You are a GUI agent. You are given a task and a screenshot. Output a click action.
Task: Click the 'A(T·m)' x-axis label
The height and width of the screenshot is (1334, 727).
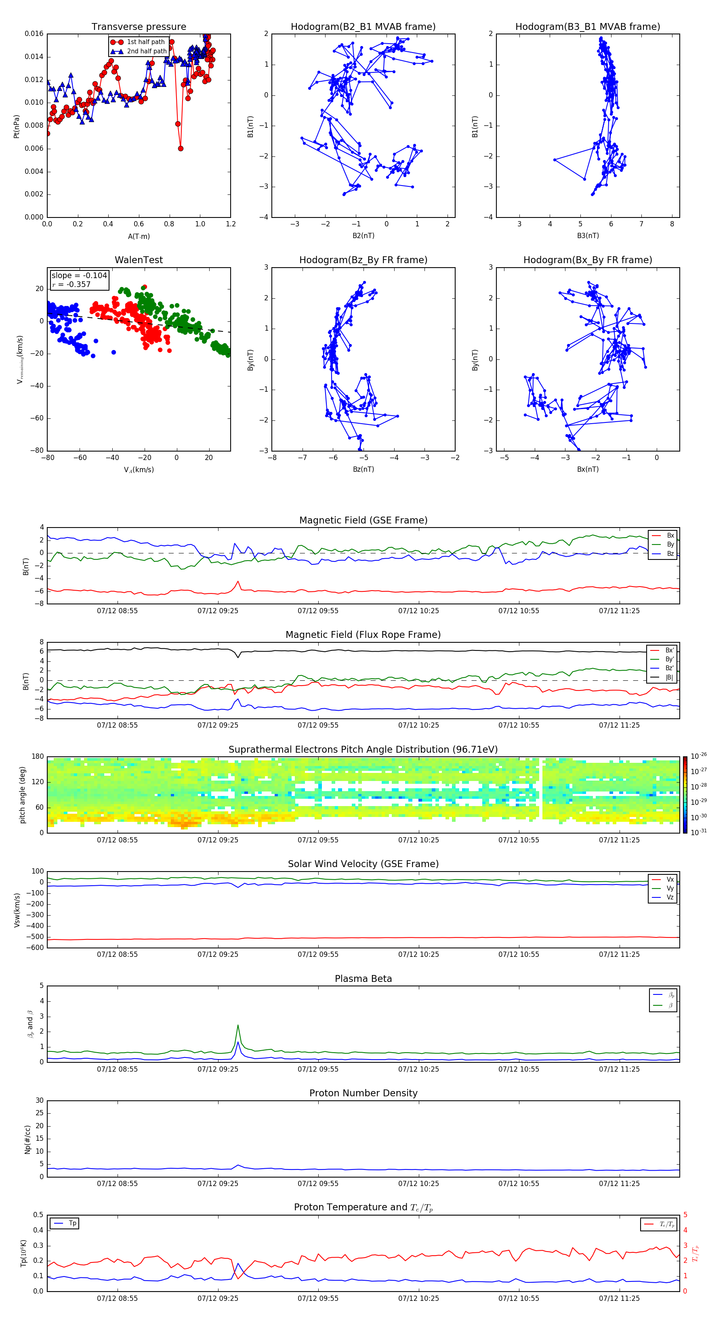pos(139,236)
